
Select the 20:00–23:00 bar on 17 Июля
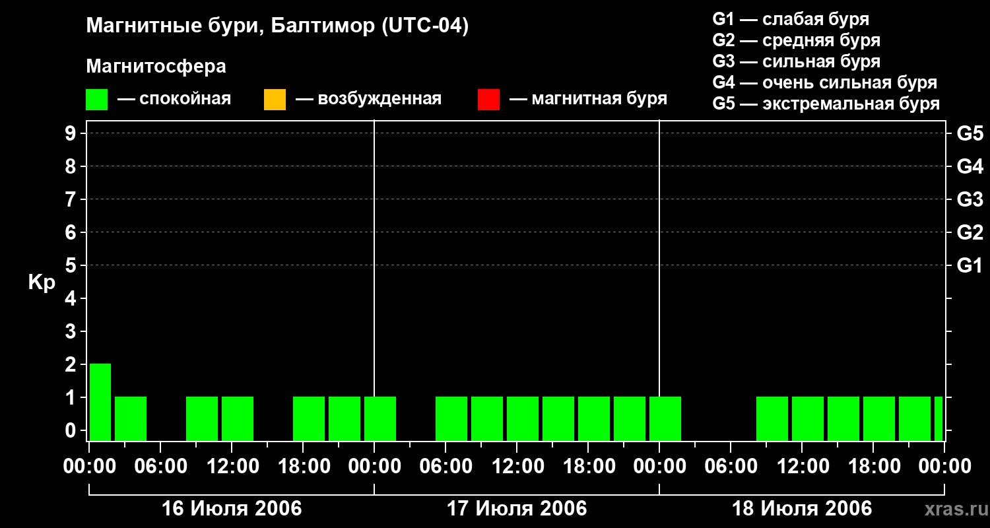630,418
